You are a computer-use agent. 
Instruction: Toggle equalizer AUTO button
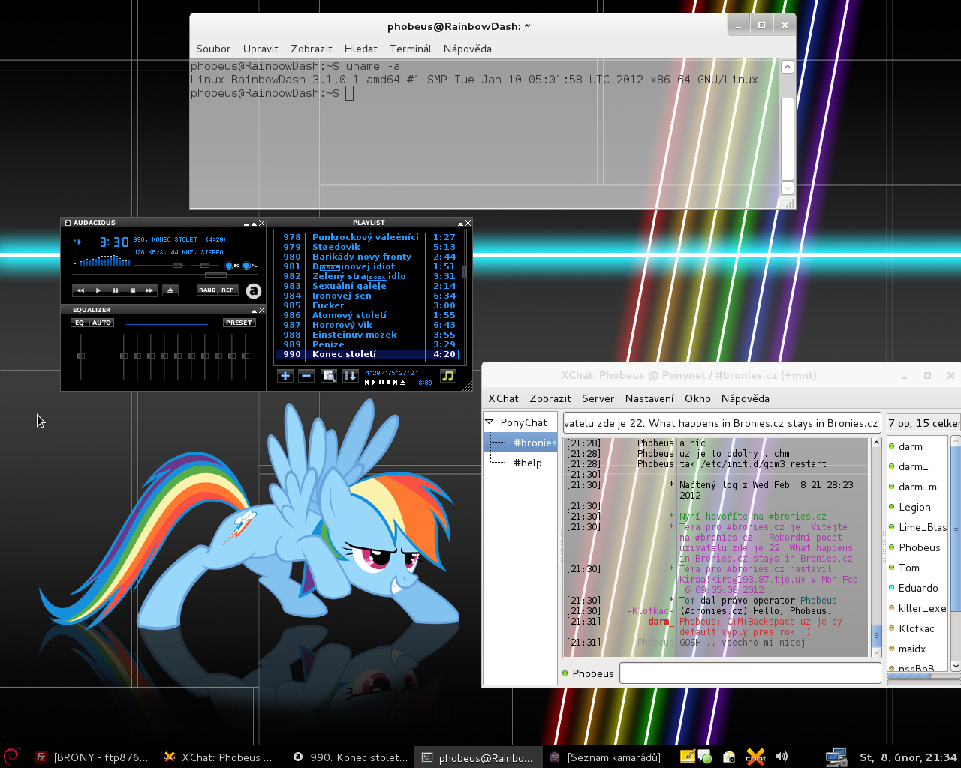tap(101, 322)
